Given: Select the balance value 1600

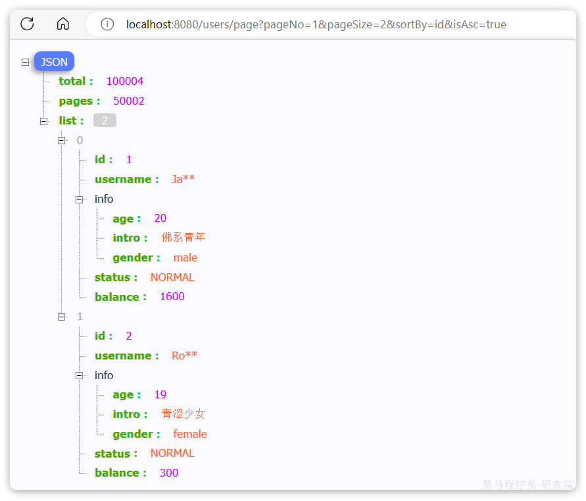Looking at the screenshot, I should tap(172, 296).
